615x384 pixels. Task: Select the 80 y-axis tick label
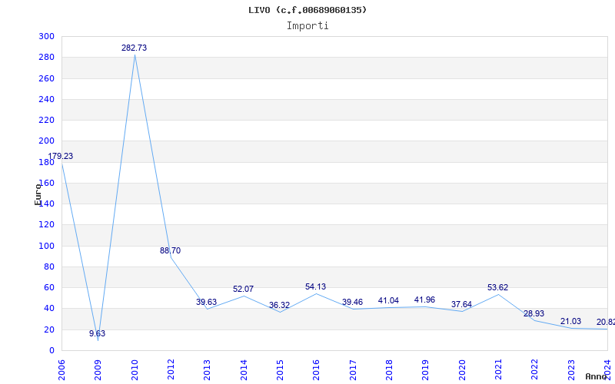click(48, 266)
